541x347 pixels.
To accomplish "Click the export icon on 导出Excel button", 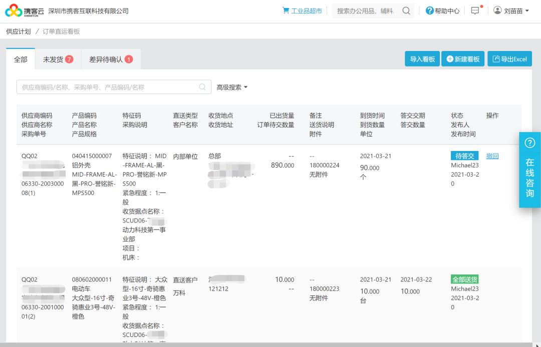I will [x=495, y=58].
